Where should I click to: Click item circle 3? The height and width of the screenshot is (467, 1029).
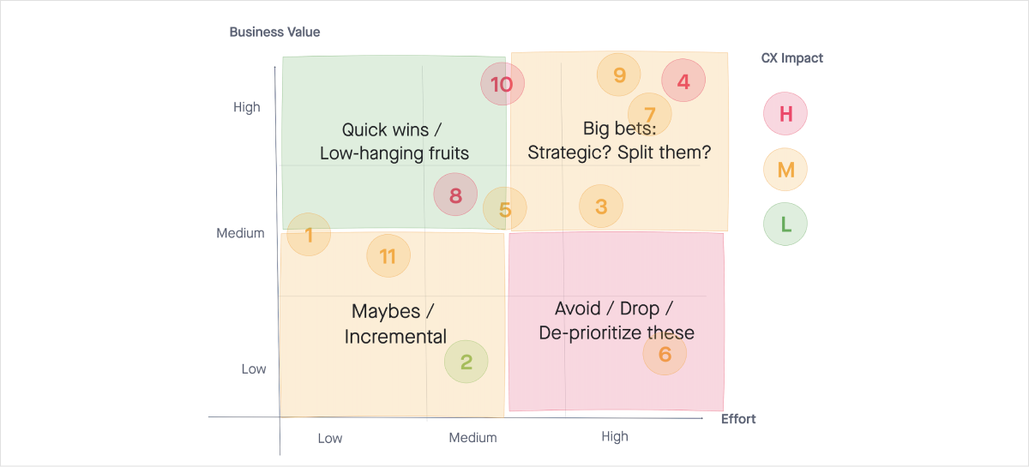[x=601, y=206]
